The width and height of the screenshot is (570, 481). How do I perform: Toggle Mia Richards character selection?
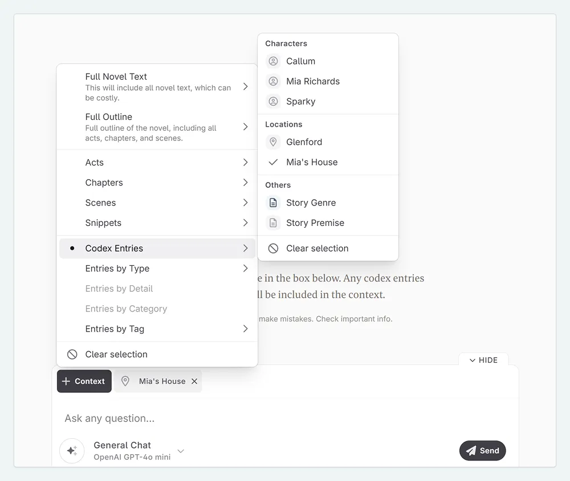coord(312,82)
